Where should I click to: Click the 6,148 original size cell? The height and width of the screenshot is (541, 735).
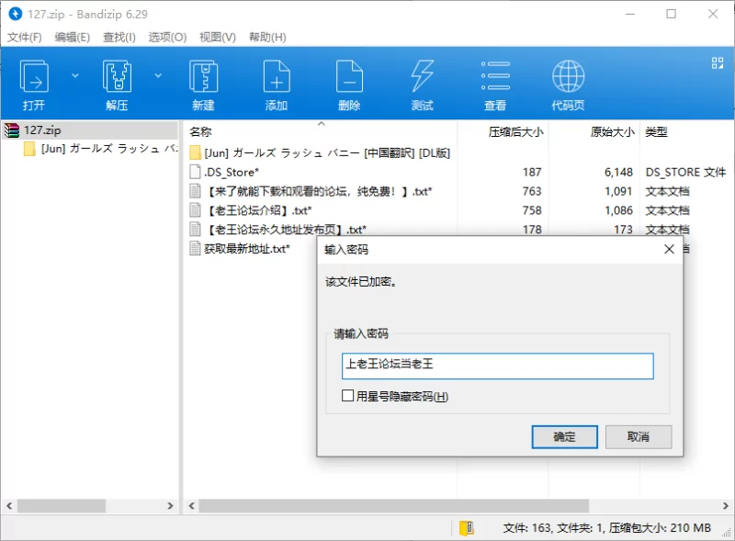coord(618,172)
